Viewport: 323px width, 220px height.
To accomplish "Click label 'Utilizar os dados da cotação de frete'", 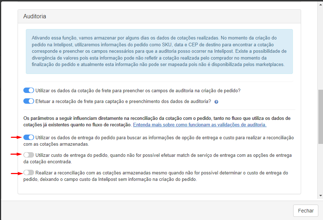I will tap(138, 90).
